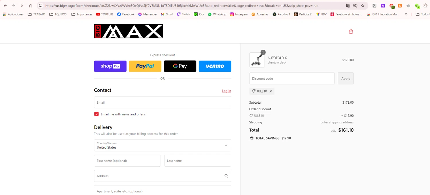Open the Twitch bookmark
Image resolution: width=430 pixels, height=195 pixels.
(183, 14)
